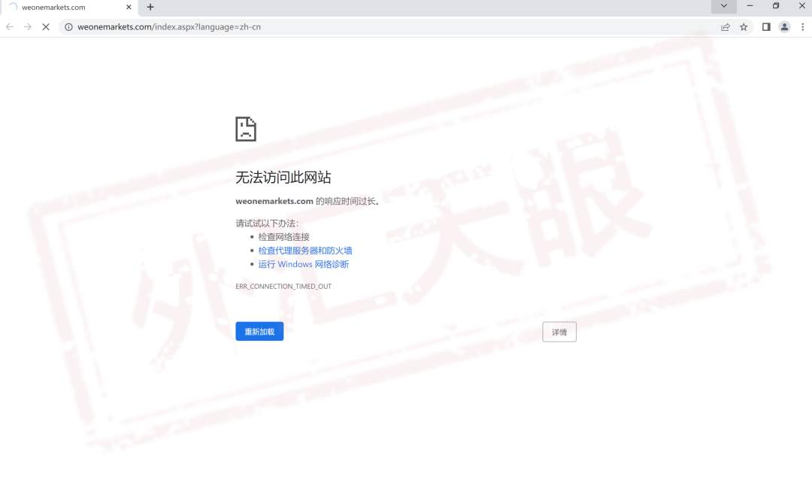The height and width of the screenshot is (477, 812).
Task: Go forward to the next page
Action: click(x=28, y=27)
